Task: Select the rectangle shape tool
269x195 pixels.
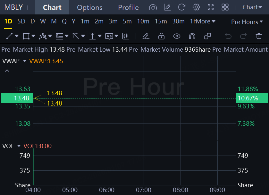Action: (26, 36)
